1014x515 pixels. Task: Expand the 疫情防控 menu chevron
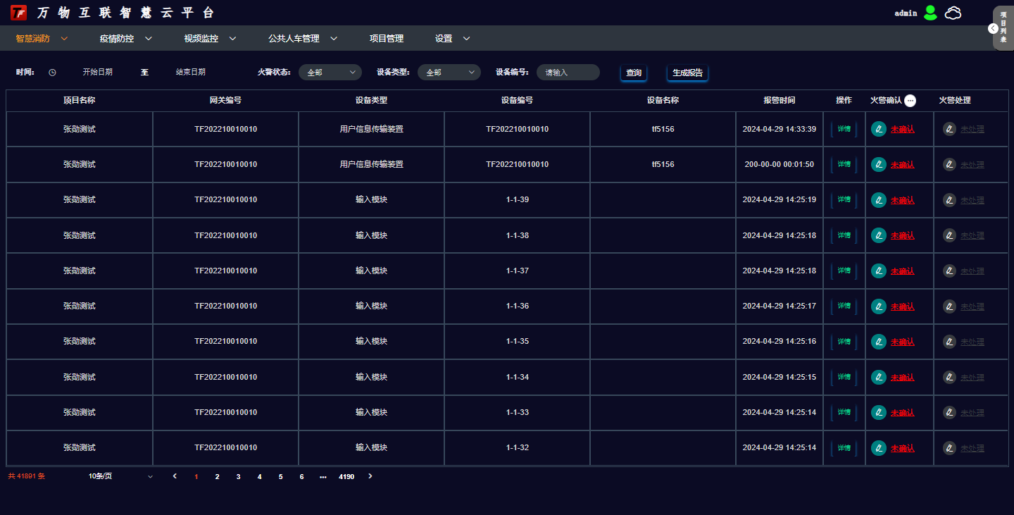[149, 39]
